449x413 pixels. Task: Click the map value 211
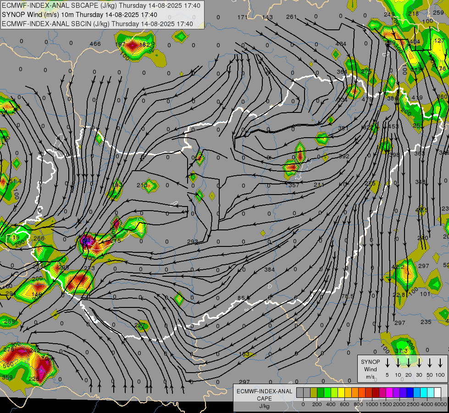coord(319,185)
